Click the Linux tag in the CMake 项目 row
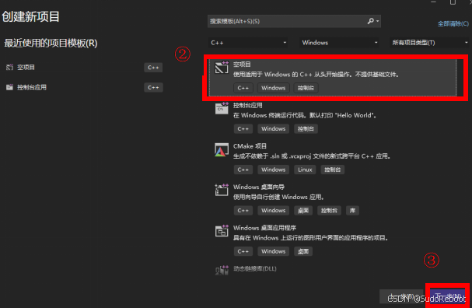 click(x=305, y=170)
